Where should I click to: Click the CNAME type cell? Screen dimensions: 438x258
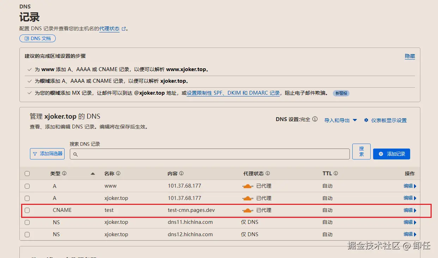click(62, 210)
